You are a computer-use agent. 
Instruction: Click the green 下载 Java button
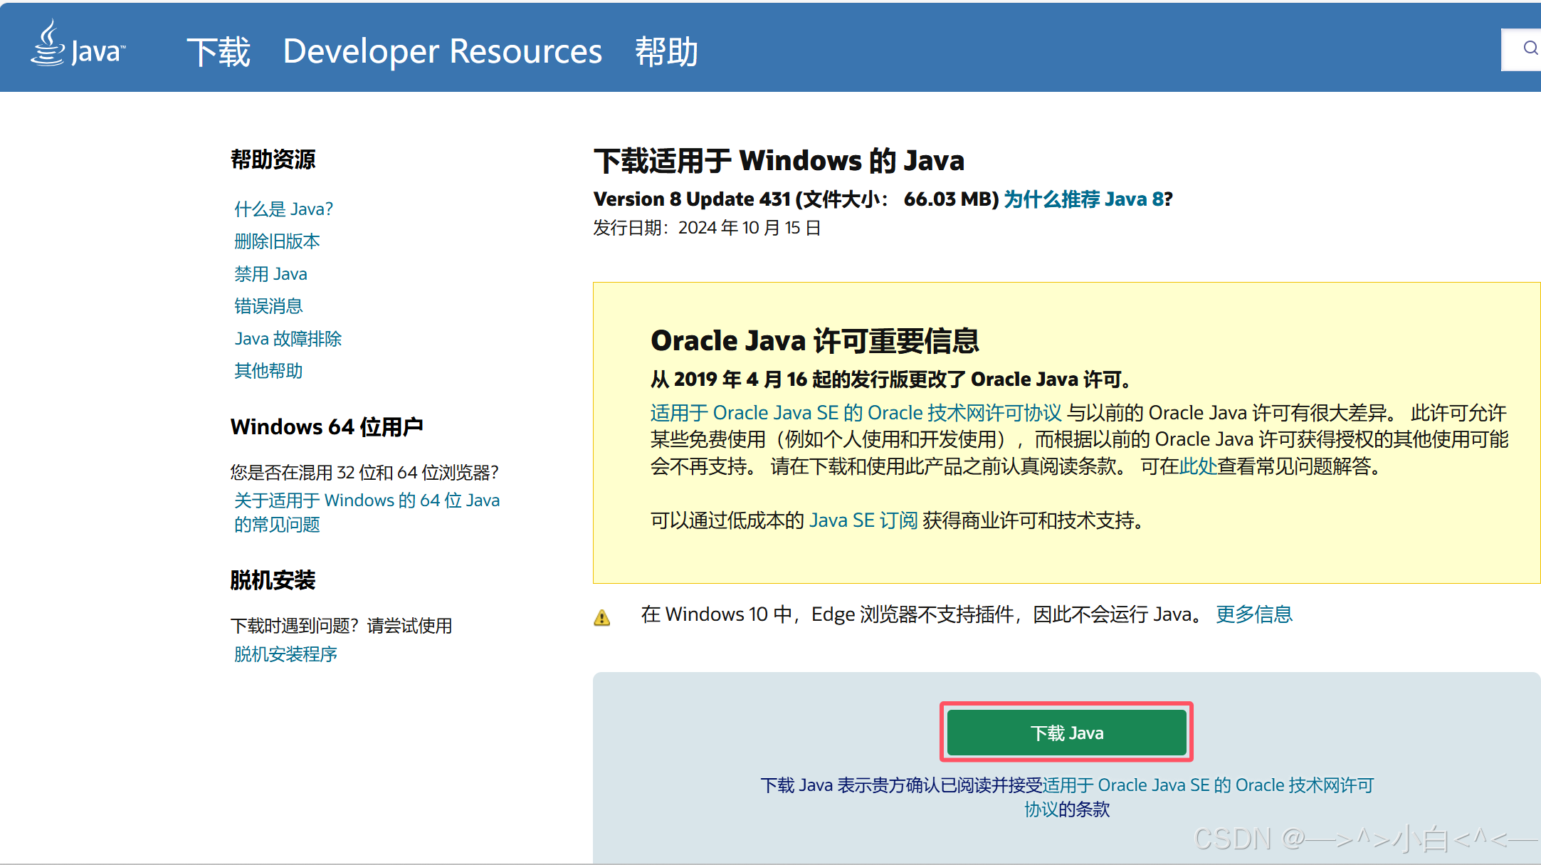(1066, 733)
